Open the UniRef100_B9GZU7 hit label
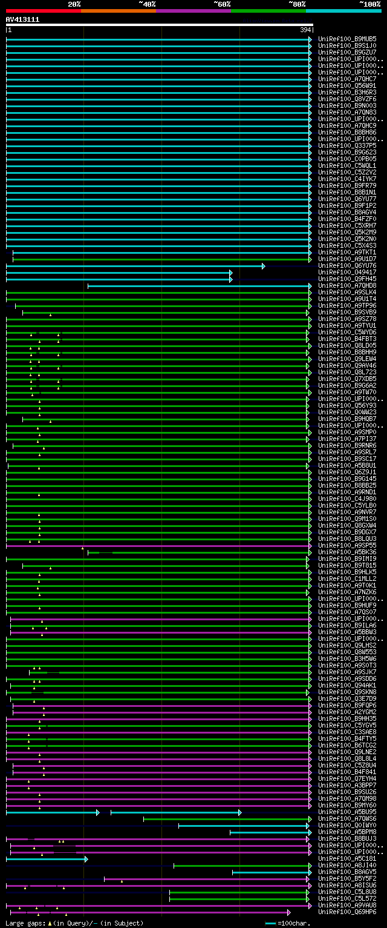387x928 pixels. tap(347, 52)
